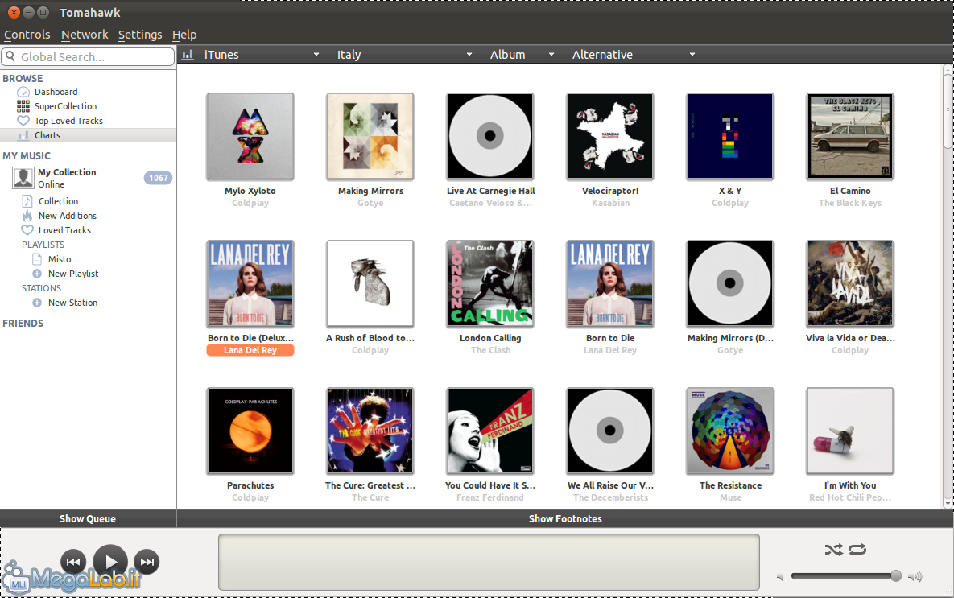Select The Cure: Greatest album cover
The height and width of the screenshot is (598, 954).
[x=370, y=431]
